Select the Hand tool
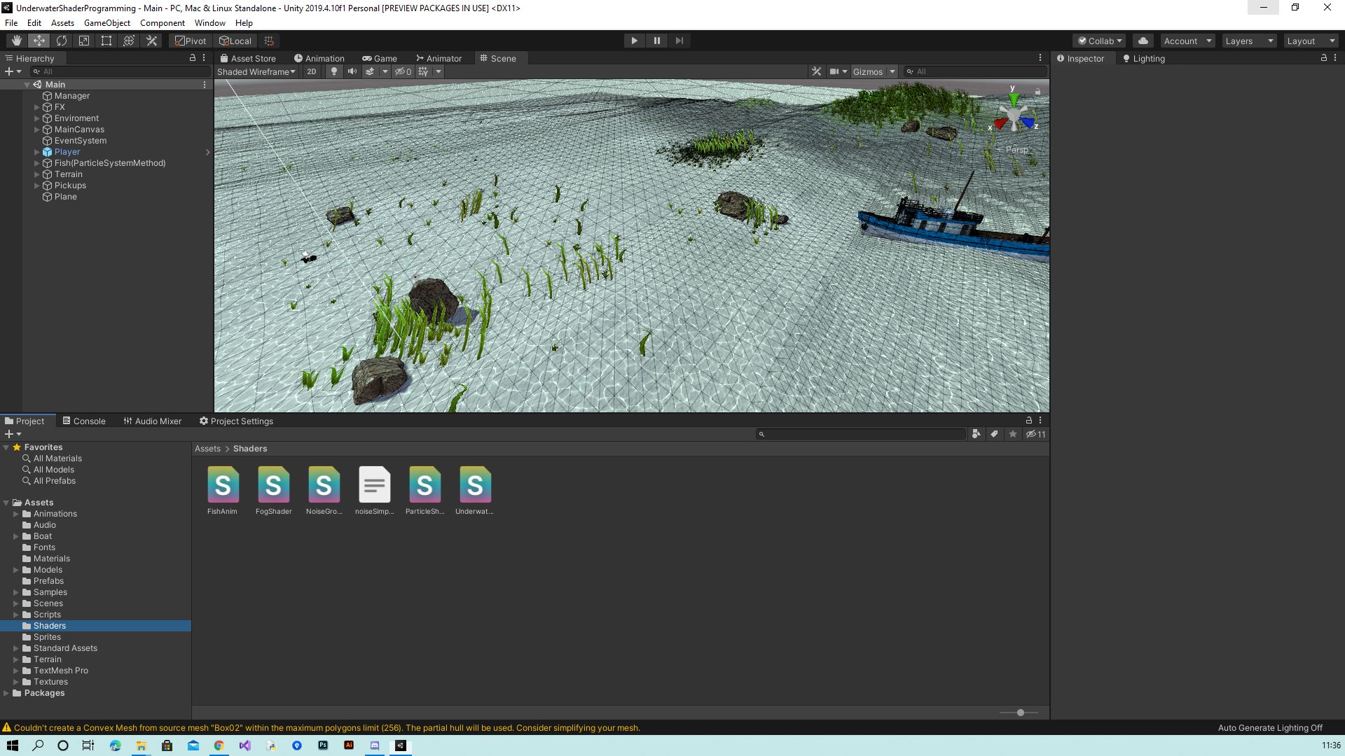This screenshot has width=1345, height=756. 16,41
